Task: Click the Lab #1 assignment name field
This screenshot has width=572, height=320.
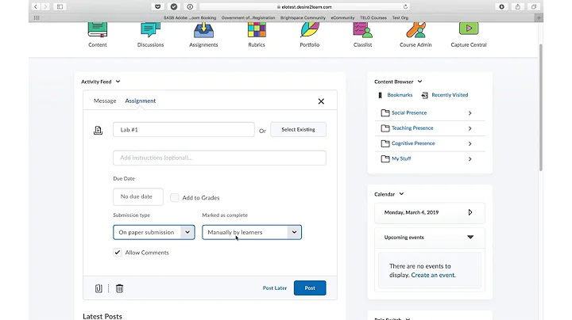Action: [x=184, y=129]
